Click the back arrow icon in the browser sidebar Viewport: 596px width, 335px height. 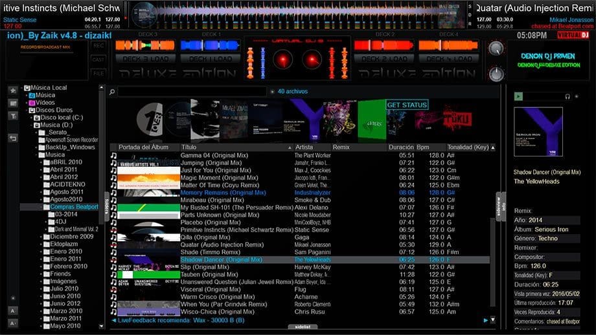click(x=13, y=138)
